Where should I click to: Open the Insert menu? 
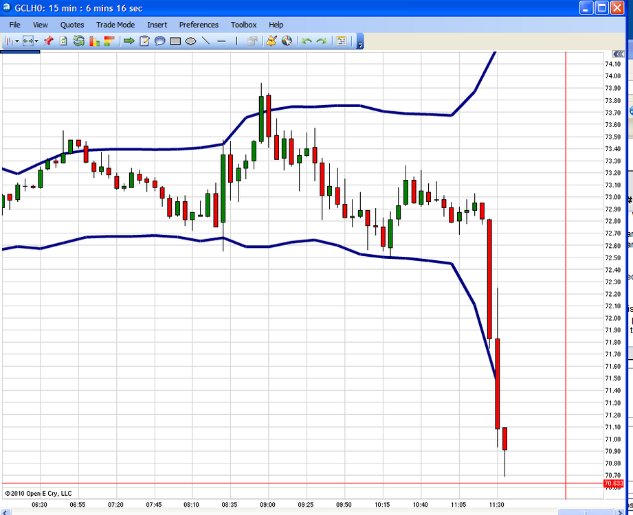pyautogui.click(x=157, y=25)
